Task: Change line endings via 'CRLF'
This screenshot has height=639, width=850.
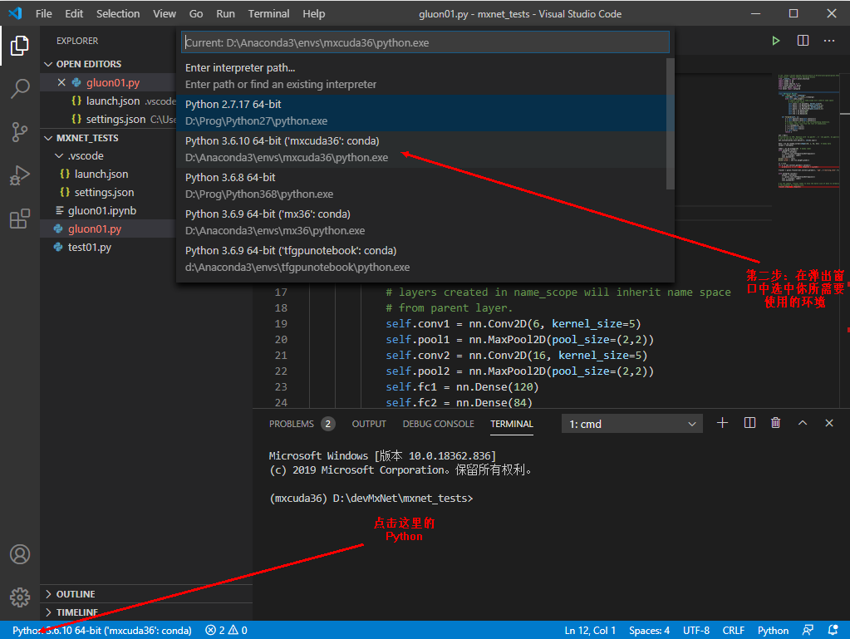Action: click(733, 630)
